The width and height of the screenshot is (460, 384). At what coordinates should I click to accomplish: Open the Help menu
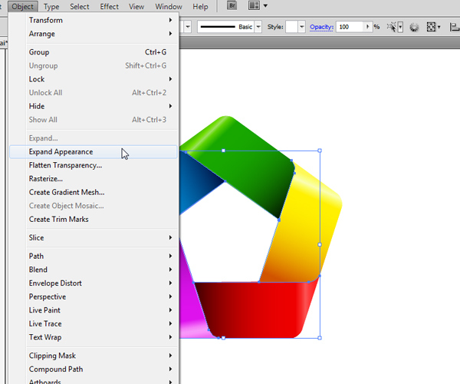click(200, 6)
